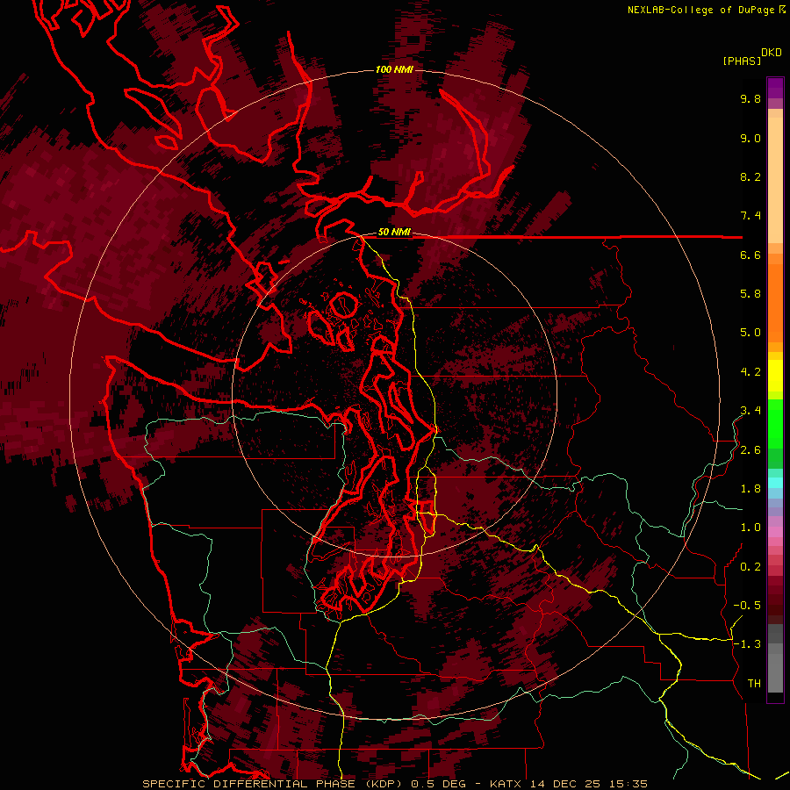Image resolution: width=790 pixels, height=790 pixels.
Task: Click the KATX station identifier in caption
Action: click(506, 784)
